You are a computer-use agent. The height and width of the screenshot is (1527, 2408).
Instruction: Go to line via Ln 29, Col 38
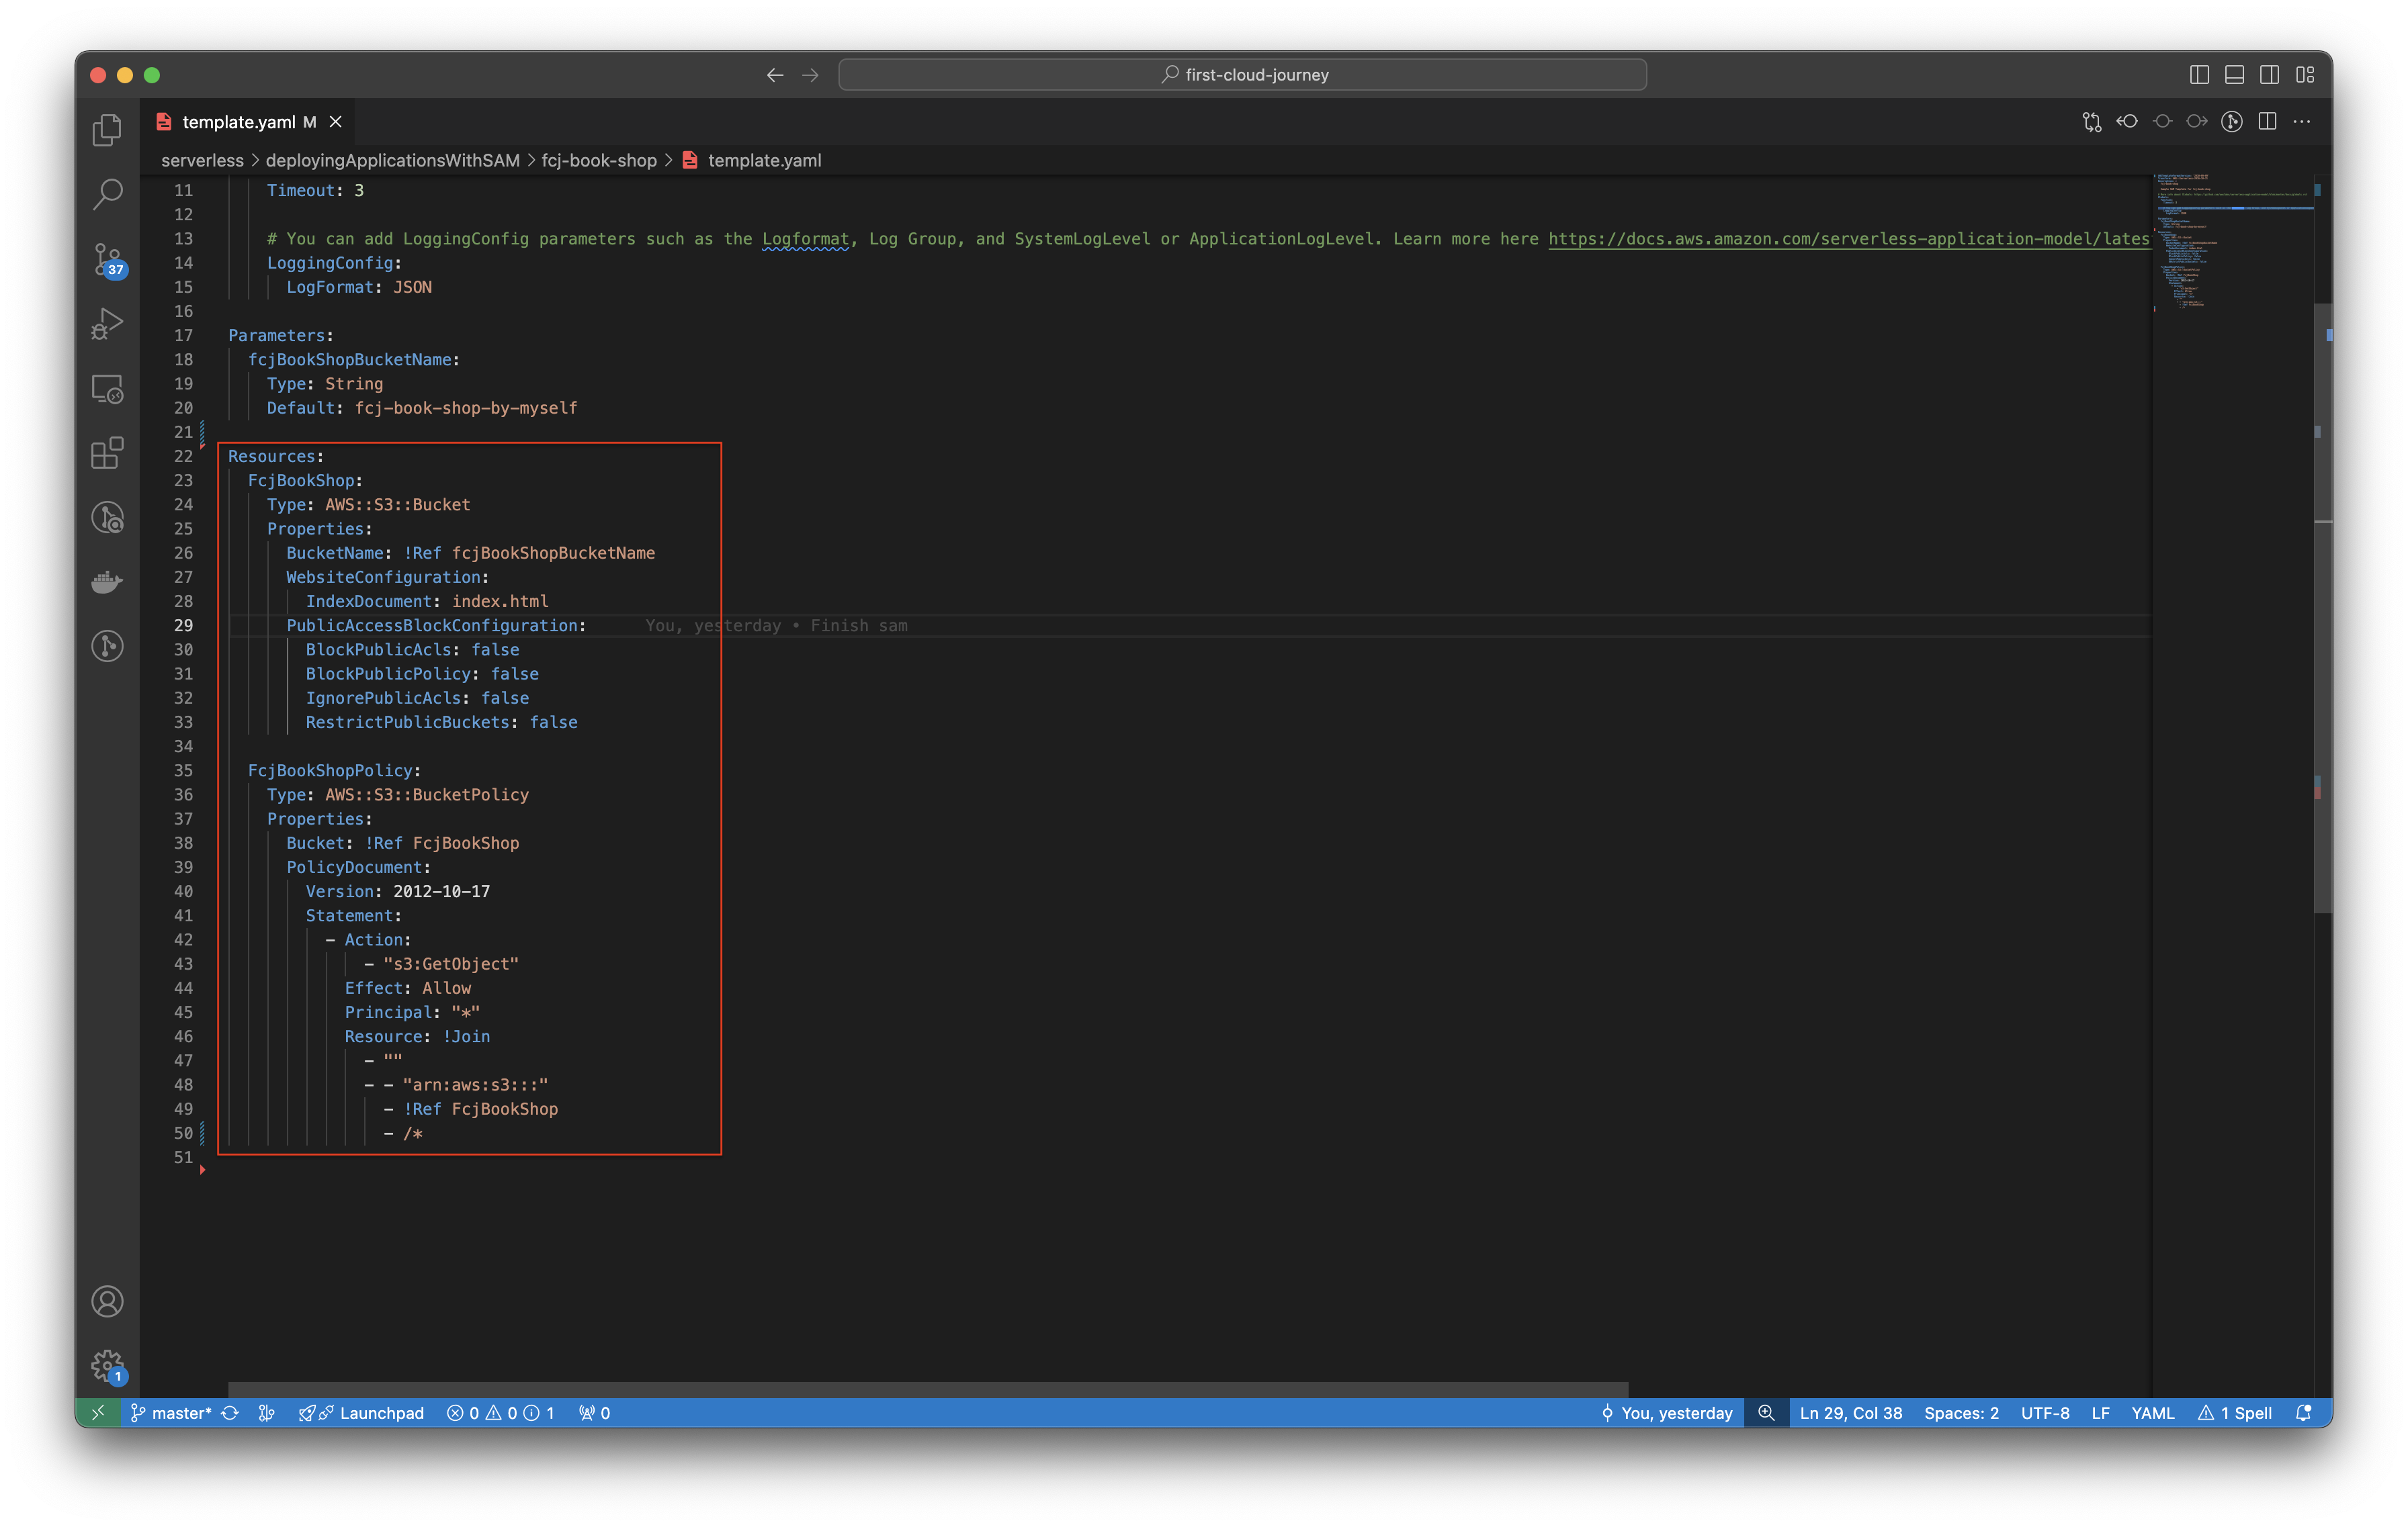click(1851, 1413)
